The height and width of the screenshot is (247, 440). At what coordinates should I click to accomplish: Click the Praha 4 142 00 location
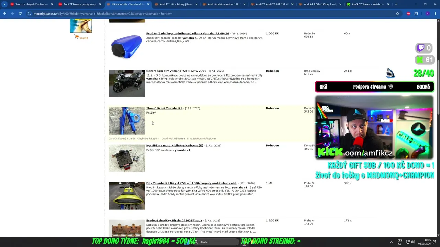coord(309,222)
